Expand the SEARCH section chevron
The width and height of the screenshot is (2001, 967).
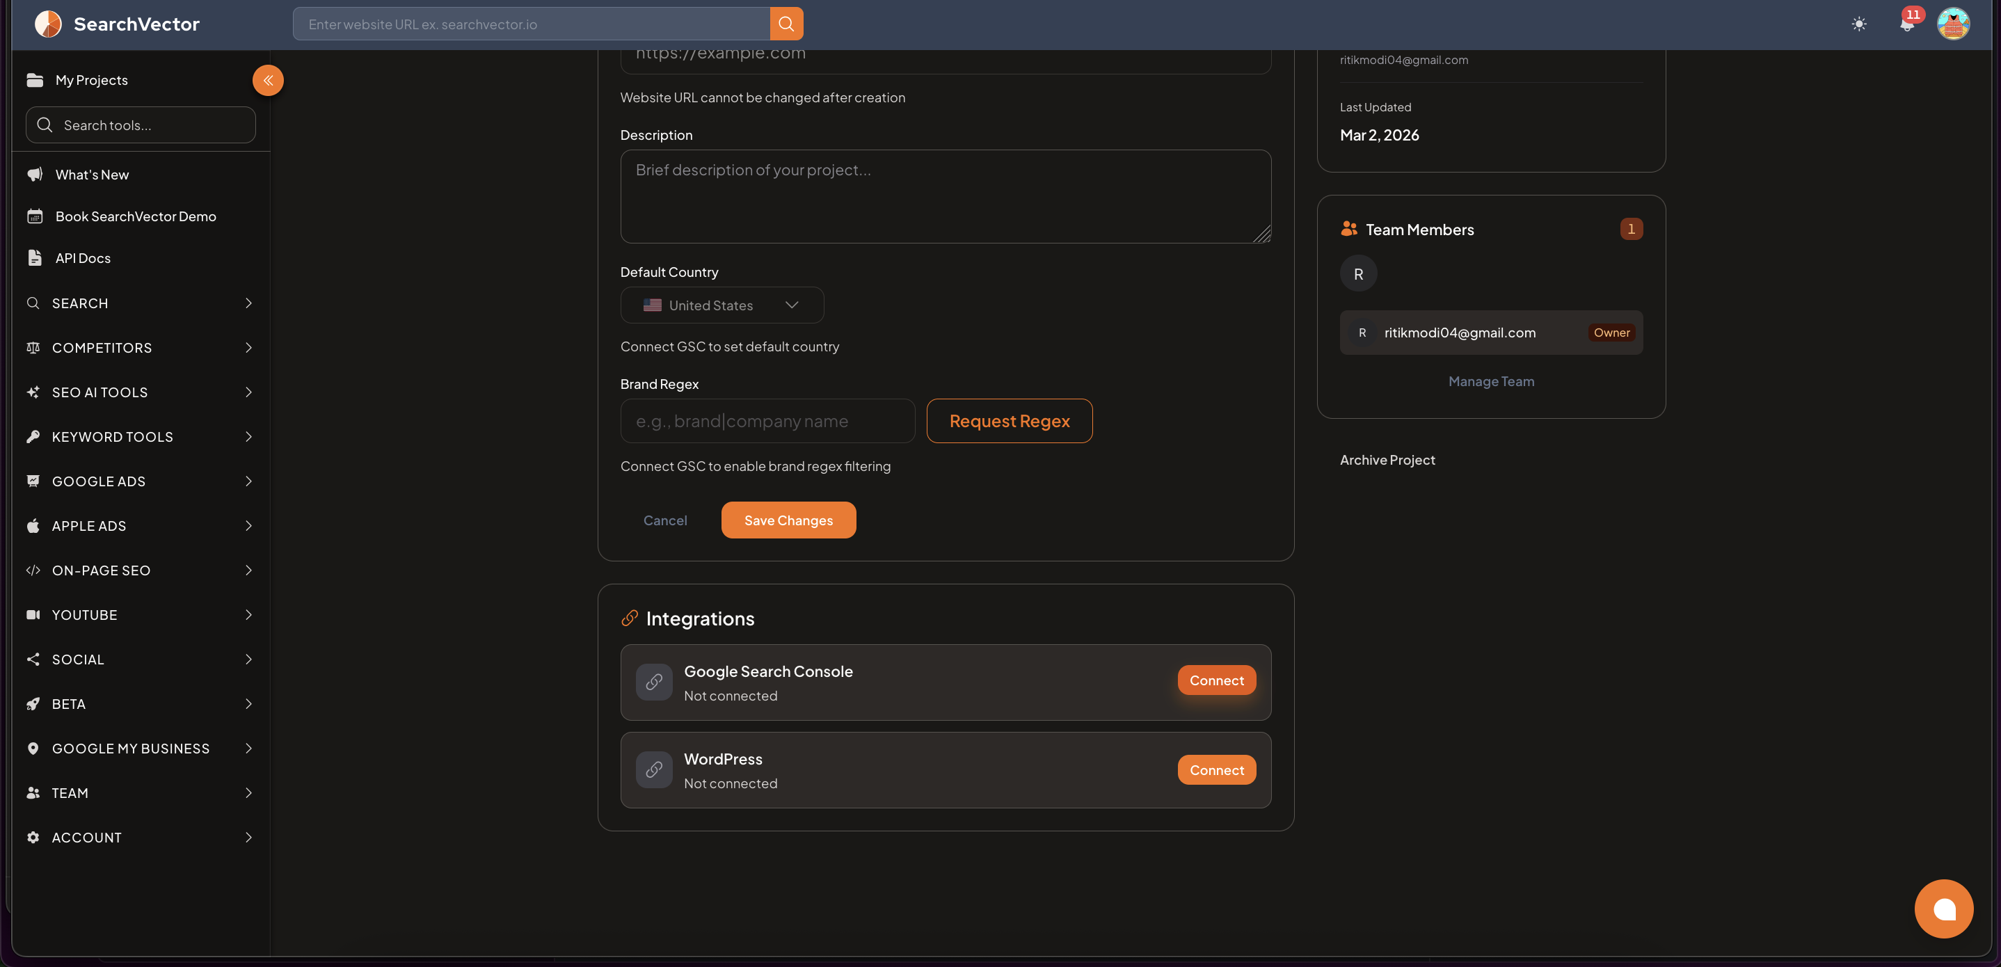coord(248,303)
